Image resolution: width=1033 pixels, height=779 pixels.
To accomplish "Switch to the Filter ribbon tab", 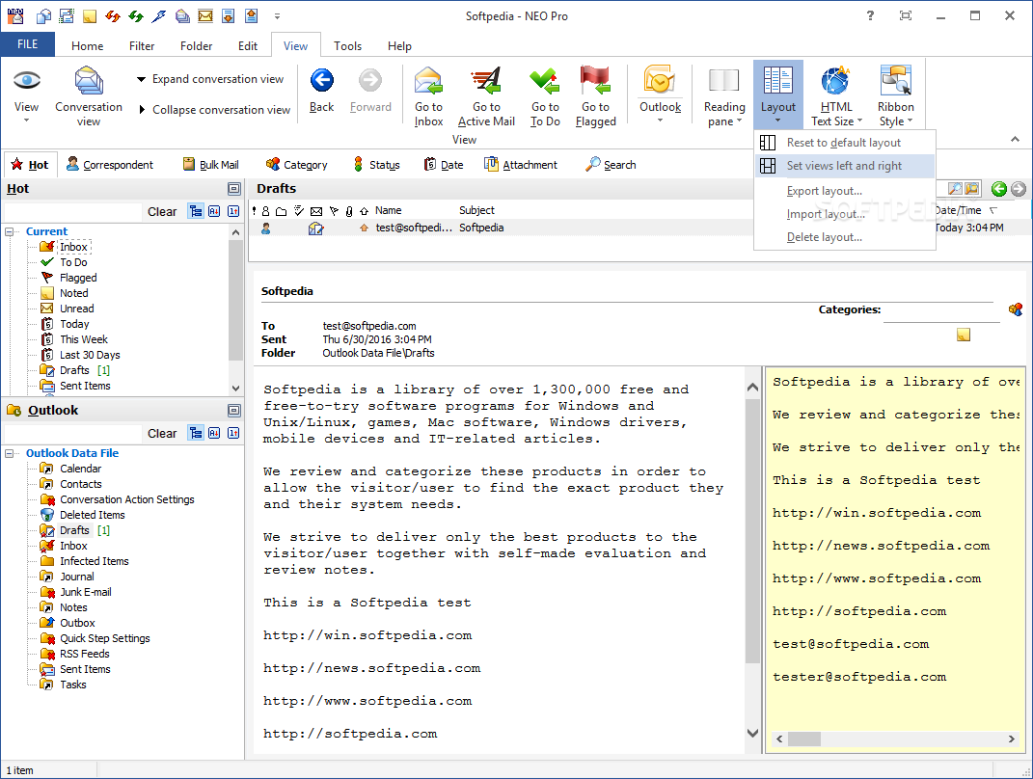I will [x=142, y=46].
